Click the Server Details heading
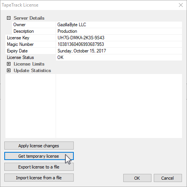187x187 pixels. click(x=29, y=18)
